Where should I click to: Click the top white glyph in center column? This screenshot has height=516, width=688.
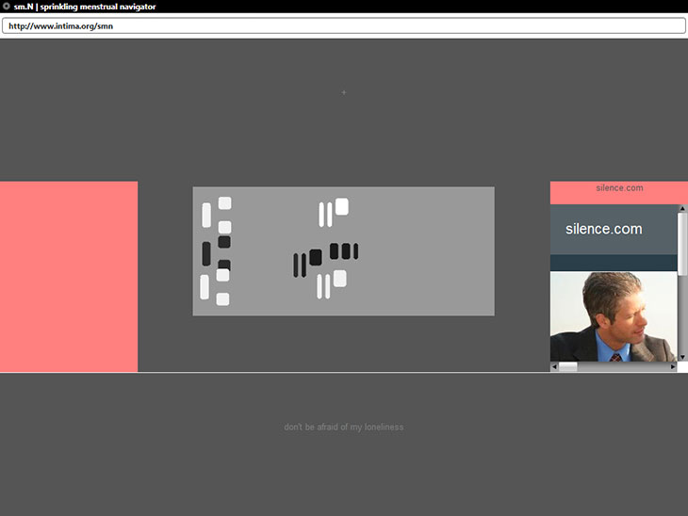point(334,213)
